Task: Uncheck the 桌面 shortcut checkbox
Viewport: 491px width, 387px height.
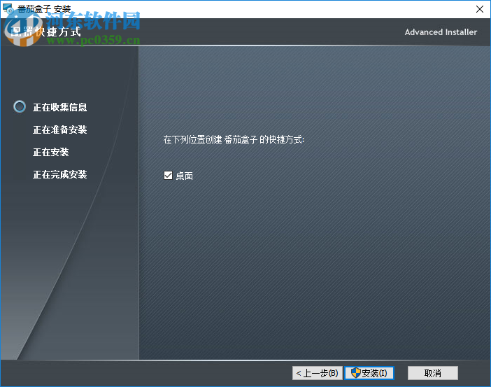Action: (168, 176)
